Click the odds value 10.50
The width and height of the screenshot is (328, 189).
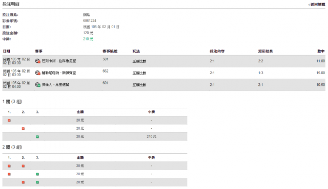tap(321, 85)
